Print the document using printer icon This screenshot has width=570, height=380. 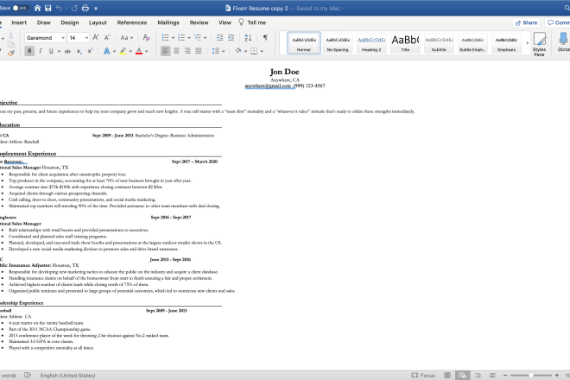click(x=85, y=8)
